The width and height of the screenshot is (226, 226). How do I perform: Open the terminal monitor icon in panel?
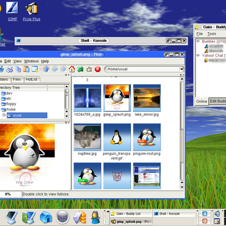[x=11, y=218]
